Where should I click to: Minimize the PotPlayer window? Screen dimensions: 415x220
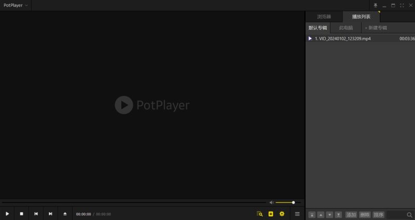[x=384, y=5]
